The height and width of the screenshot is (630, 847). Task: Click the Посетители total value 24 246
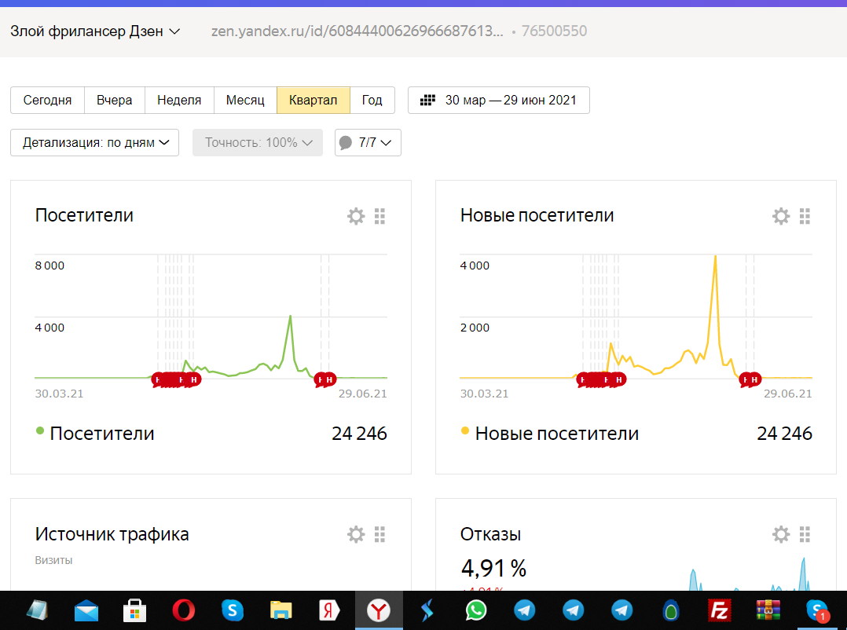pos(359,434)
